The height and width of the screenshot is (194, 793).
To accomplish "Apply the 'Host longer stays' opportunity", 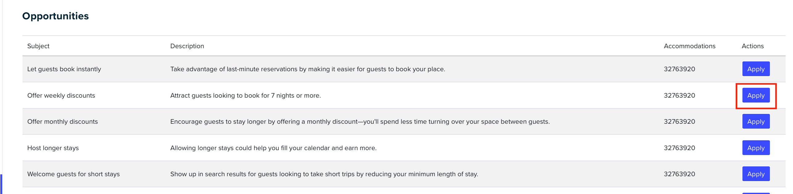I will pos(756,148).
